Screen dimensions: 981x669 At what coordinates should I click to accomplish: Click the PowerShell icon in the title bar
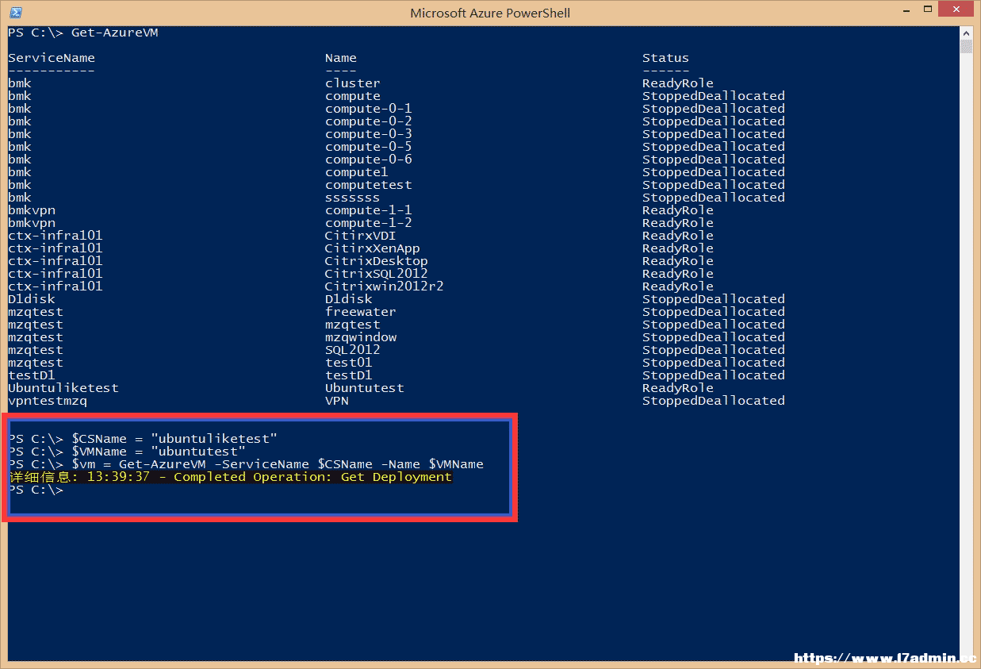tap(15, 13)
